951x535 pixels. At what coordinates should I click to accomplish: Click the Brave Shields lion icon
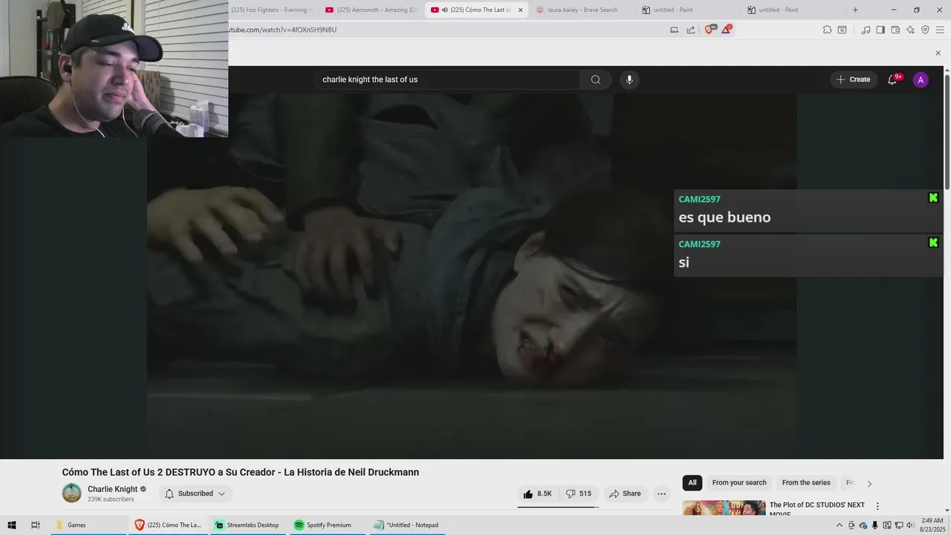[708, 30]
